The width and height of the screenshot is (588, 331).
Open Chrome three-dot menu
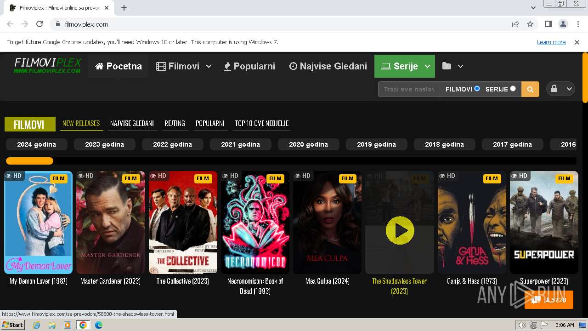tap(577, 24)
